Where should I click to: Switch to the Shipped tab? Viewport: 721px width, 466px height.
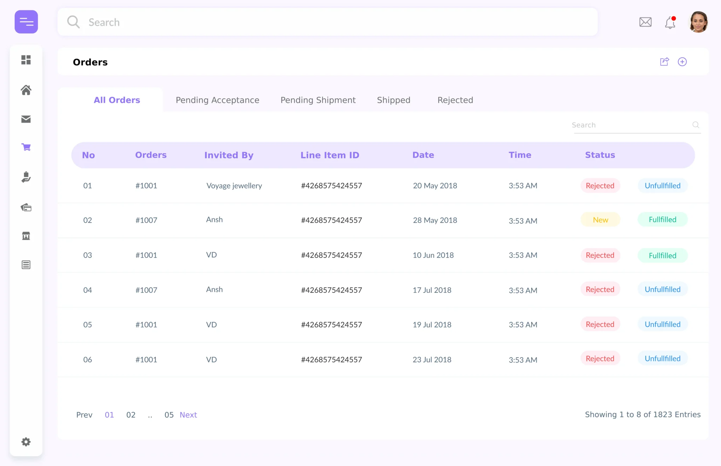pos(394,100)
